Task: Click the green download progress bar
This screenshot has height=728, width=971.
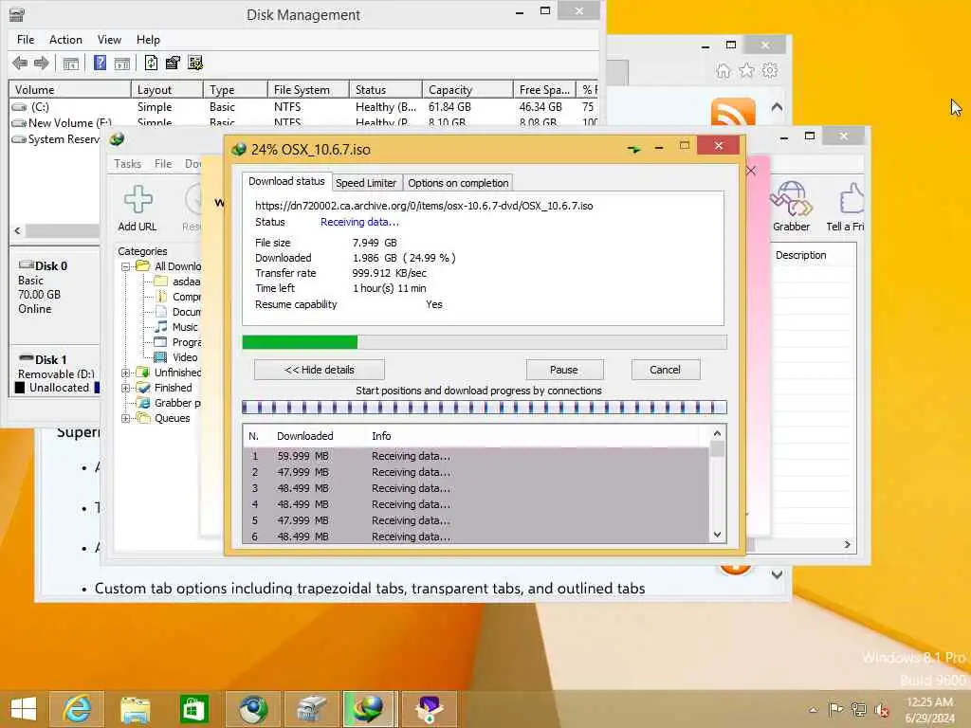Action: point(300,342)
